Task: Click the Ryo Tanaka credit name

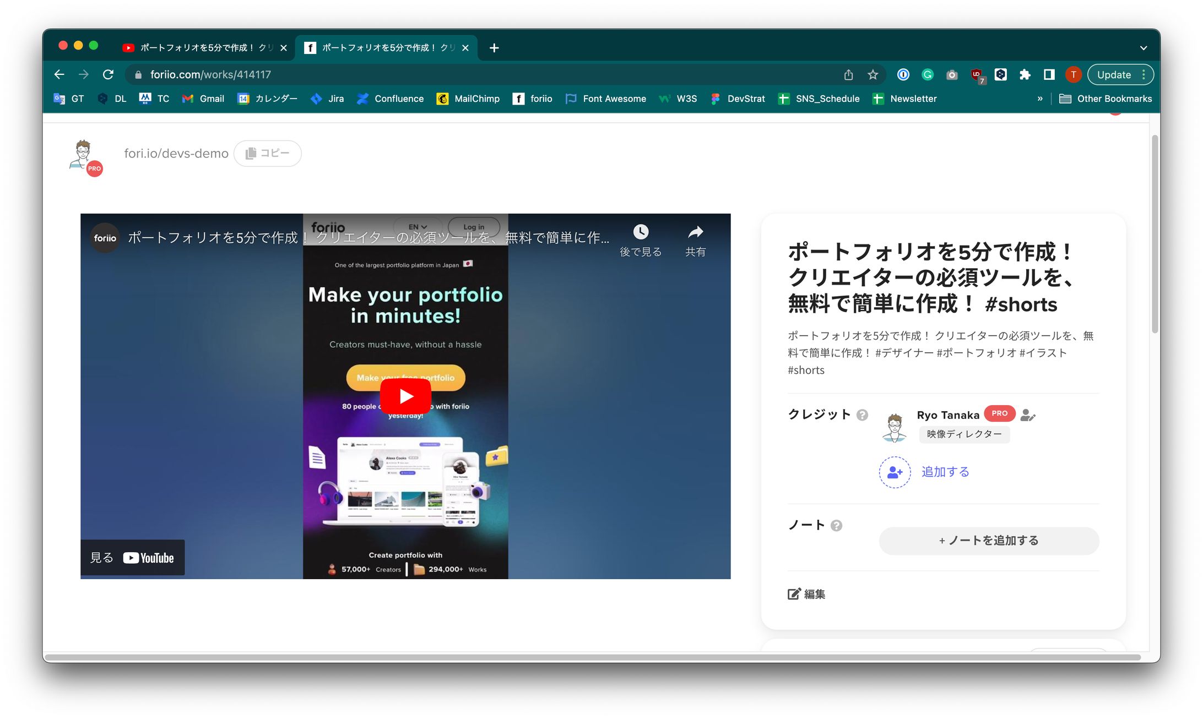Action: pyautogui.click(x=948, y=415)
